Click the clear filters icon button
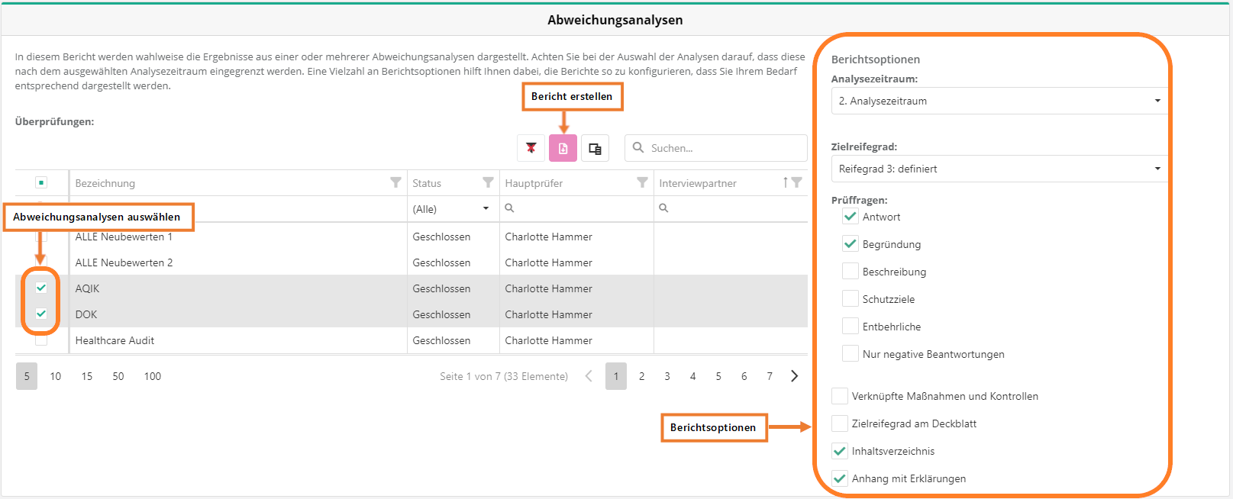 (x=531, y=148)
